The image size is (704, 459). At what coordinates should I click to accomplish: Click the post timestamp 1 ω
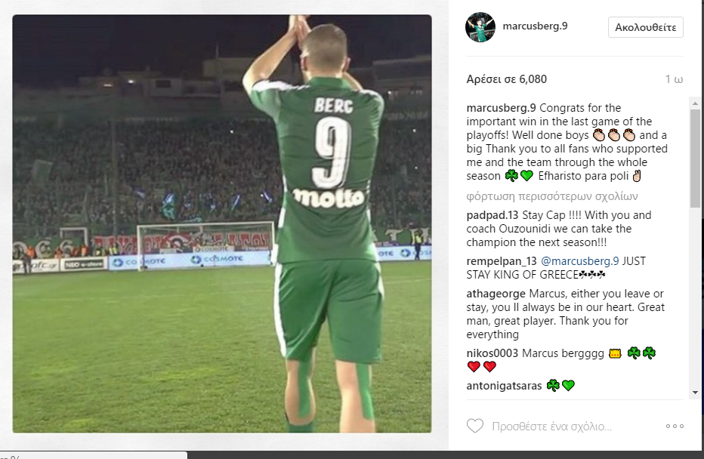pyautogui.click(x=674, y=79)
